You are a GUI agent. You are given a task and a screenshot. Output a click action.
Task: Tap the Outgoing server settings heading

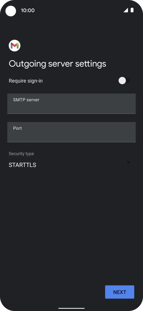(58, 64)
